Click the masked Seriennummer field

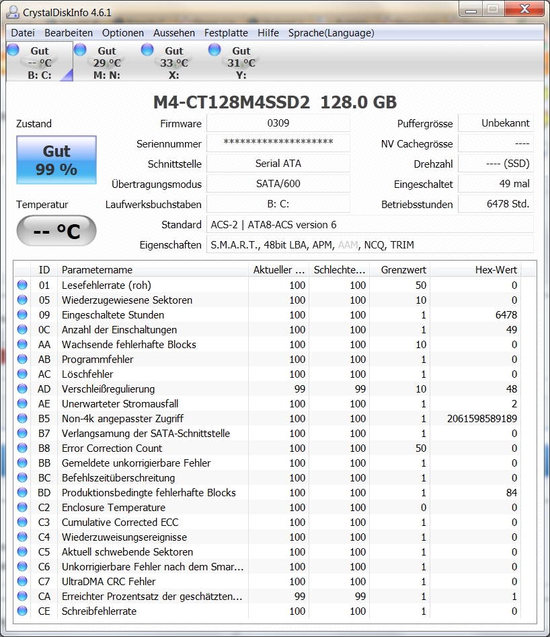(278, 143)
